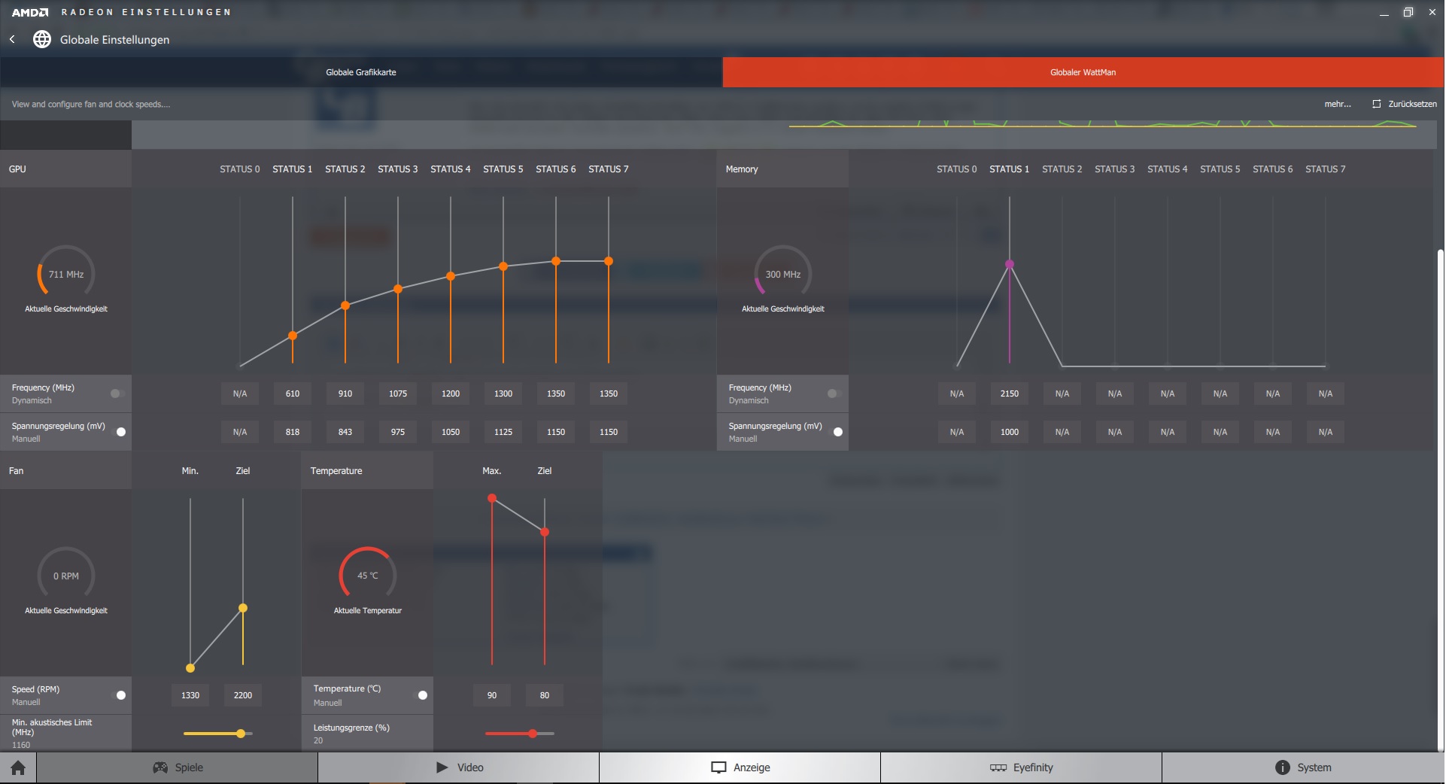Toggle Memory Frequency dynamic switch
The height and width of the screenshot is (784, 1449).
pos(834,394)
